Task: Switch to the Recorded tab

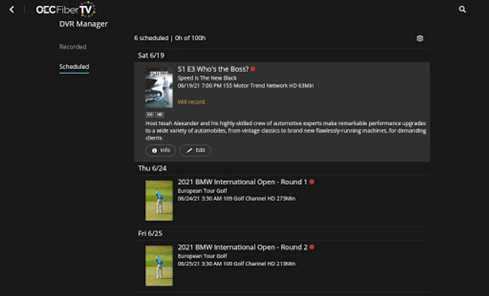Action: coord(73,47)
